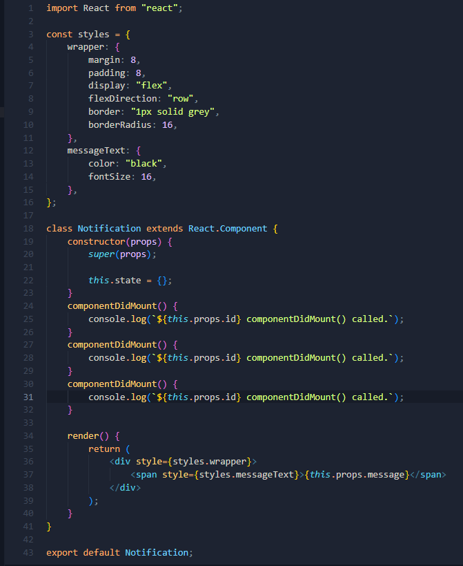Click the "flex" string value
Image resolution: width=463 pixels, height=566 pixels.
tap(152, 86)
